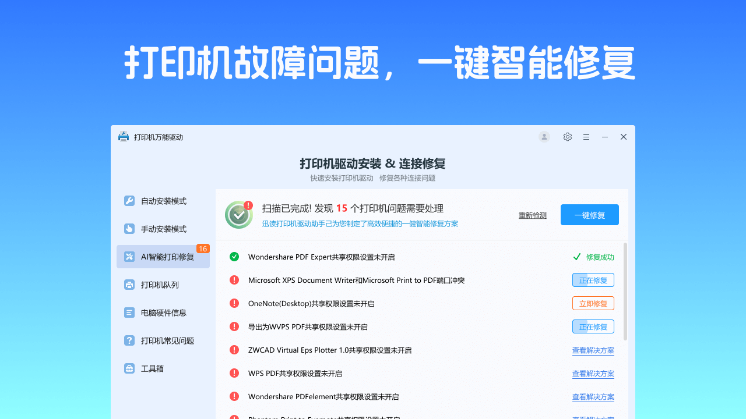Image resolution: width=746 pixels, height=419 pixels.
Task: Open the hamburger menu icon
Action: (x=586, y=137)
